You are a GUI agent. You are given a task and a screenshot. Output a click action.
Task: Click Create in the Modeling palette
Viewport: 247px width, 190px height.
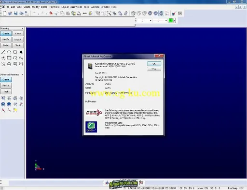pyautogui.click(x=6, y=33)
